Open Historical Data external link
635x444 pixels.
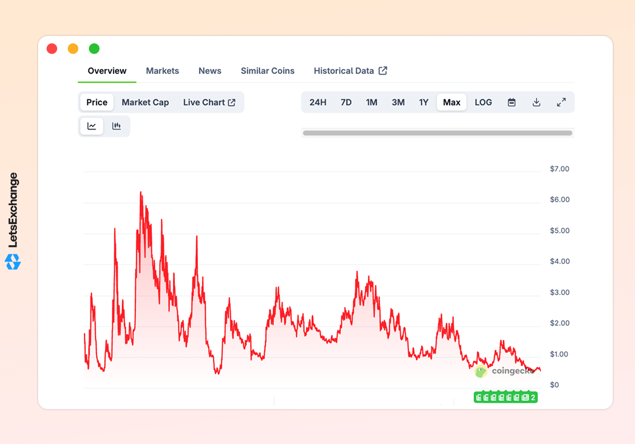tap(350, 71)
